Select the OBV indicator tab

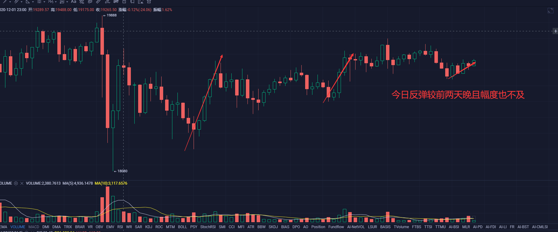99,227
